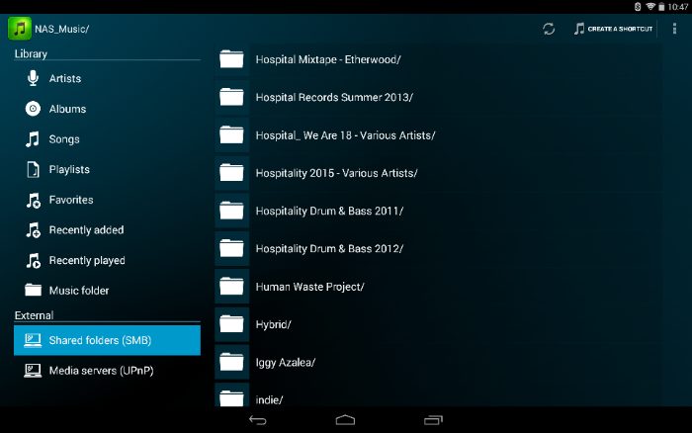The image size is (692, 433).
Task: Open 'Hospitality Drum & Bass 2011/' text
Action: point(329,211)
